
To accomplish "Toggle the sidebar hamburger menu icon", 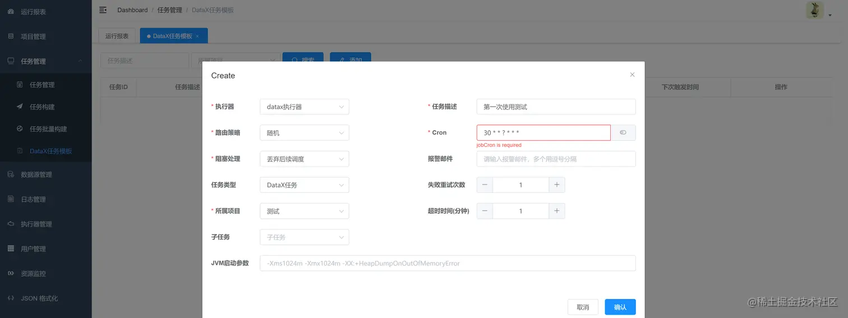I will coord(103,10).
